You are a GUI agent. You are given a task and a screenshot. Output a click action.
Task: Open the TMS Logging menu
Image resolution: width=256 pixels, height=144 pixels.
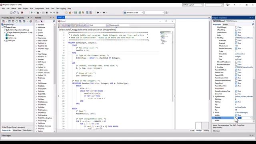(x=61, y=8)
